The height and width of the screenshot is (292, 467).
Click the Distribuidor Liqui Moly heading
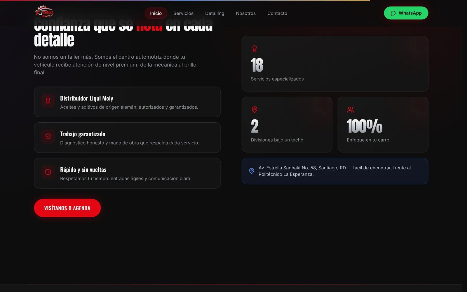[87, 98]
